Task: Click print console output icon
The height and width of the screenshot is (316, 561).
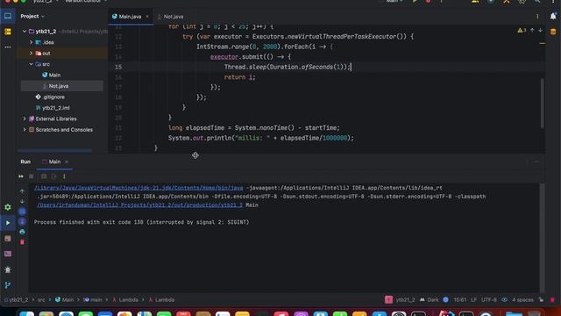Action: (22, 232)
